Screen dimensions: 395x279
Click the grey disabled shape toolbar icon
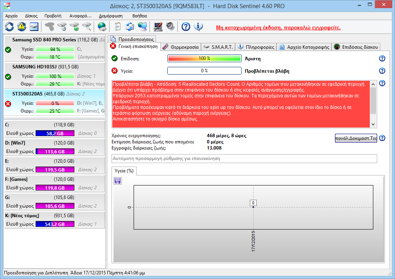[50, 26]
